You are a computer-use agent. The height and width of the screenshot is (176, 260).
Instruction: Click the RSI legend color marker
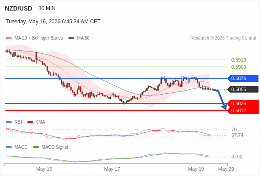(9, 122)
